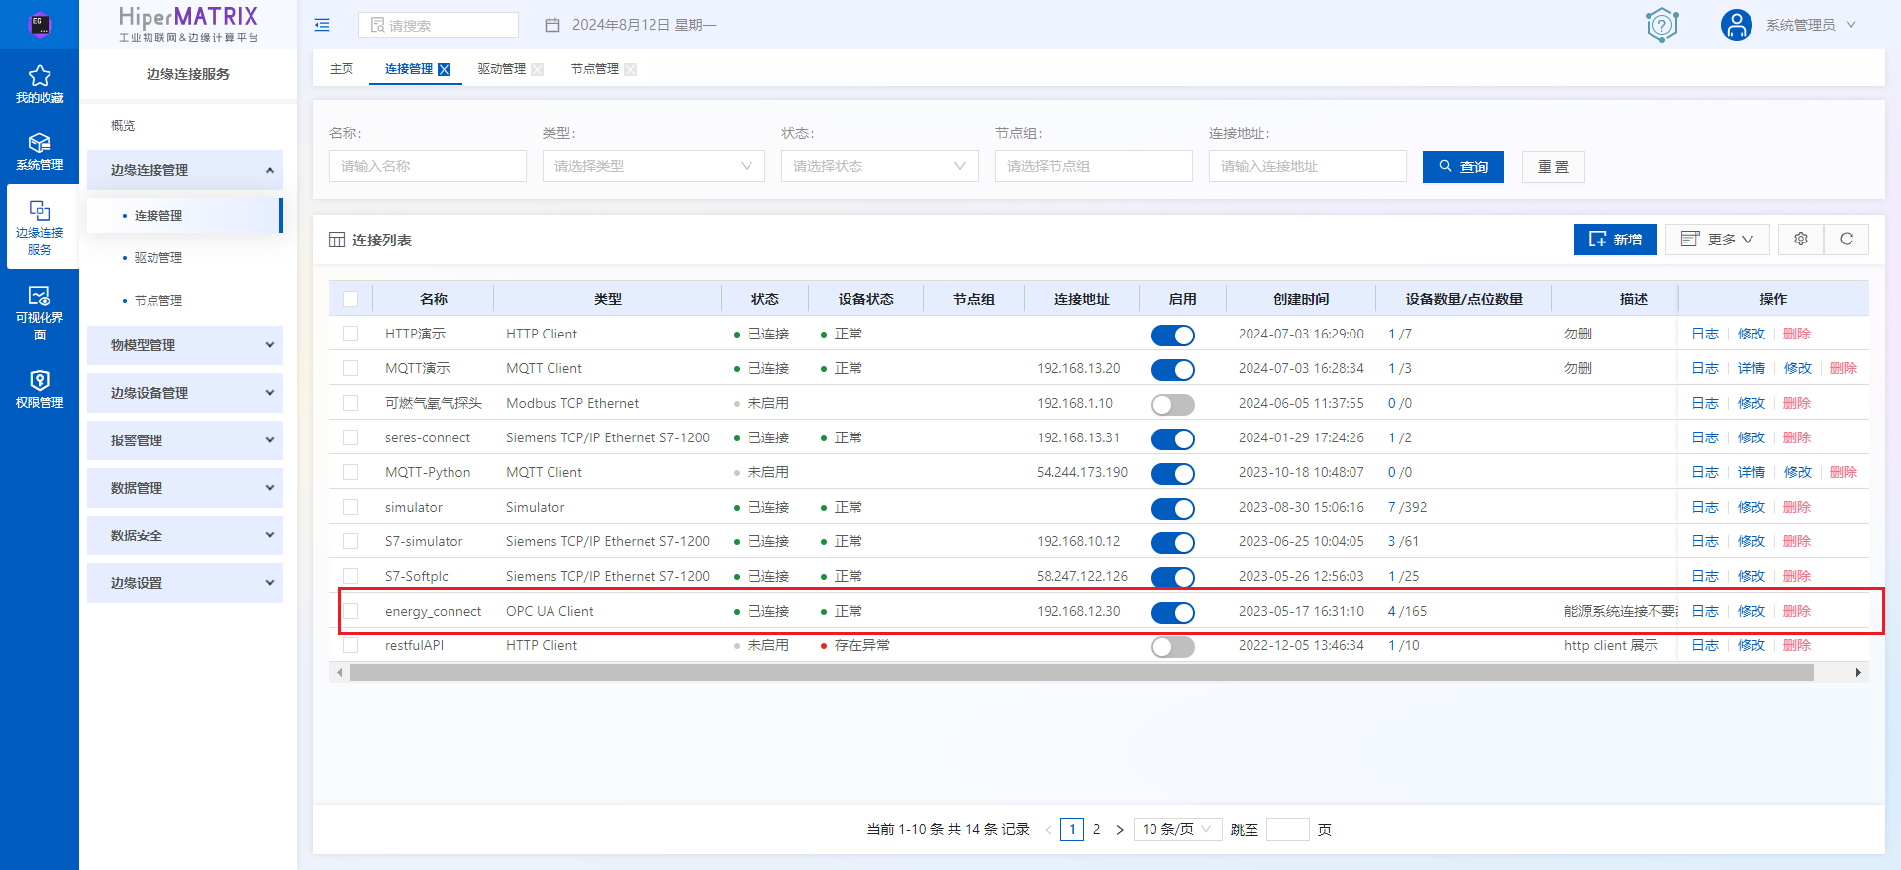The height and width of the screenshot is (870, 1901).
Task: Disable the energy_connect enable switch
Action: pos(1173,613)
